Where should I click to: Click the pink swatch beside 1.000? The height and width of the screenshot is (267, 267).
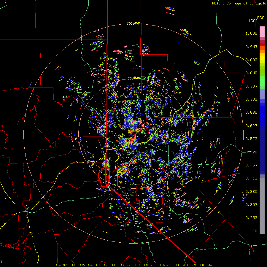click(262, 31)
